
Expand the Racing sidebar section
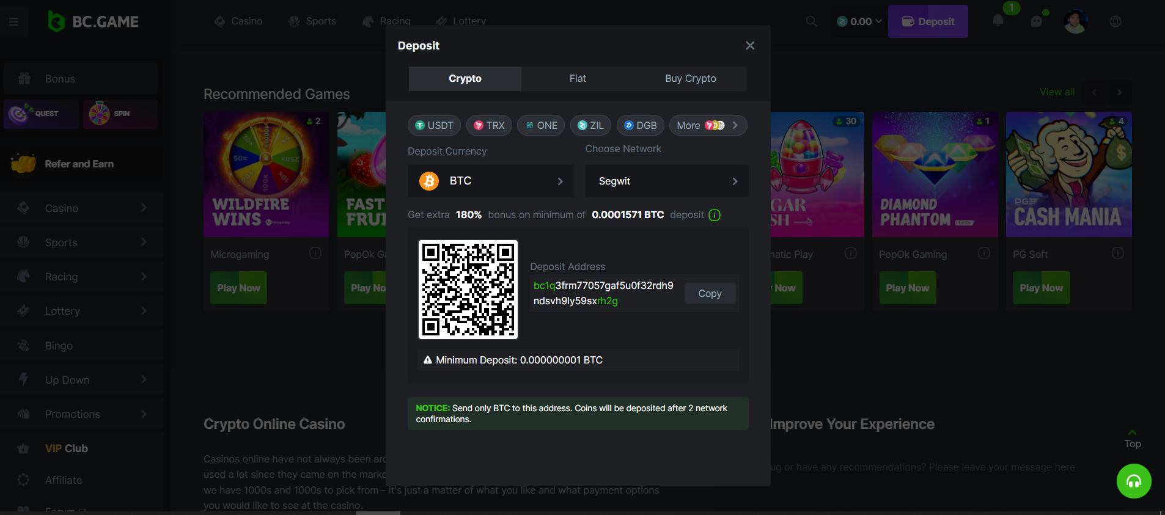pos(81,277)
